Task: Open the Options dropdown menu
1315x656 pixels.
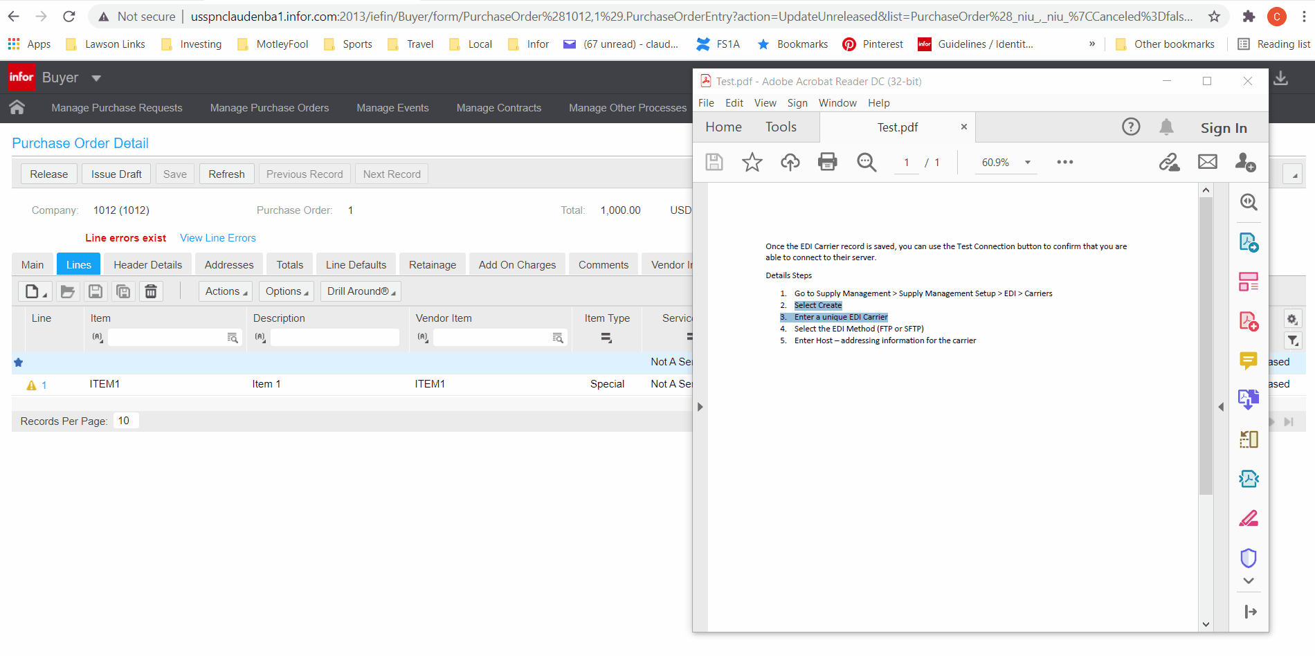Action: pos(287,291)
